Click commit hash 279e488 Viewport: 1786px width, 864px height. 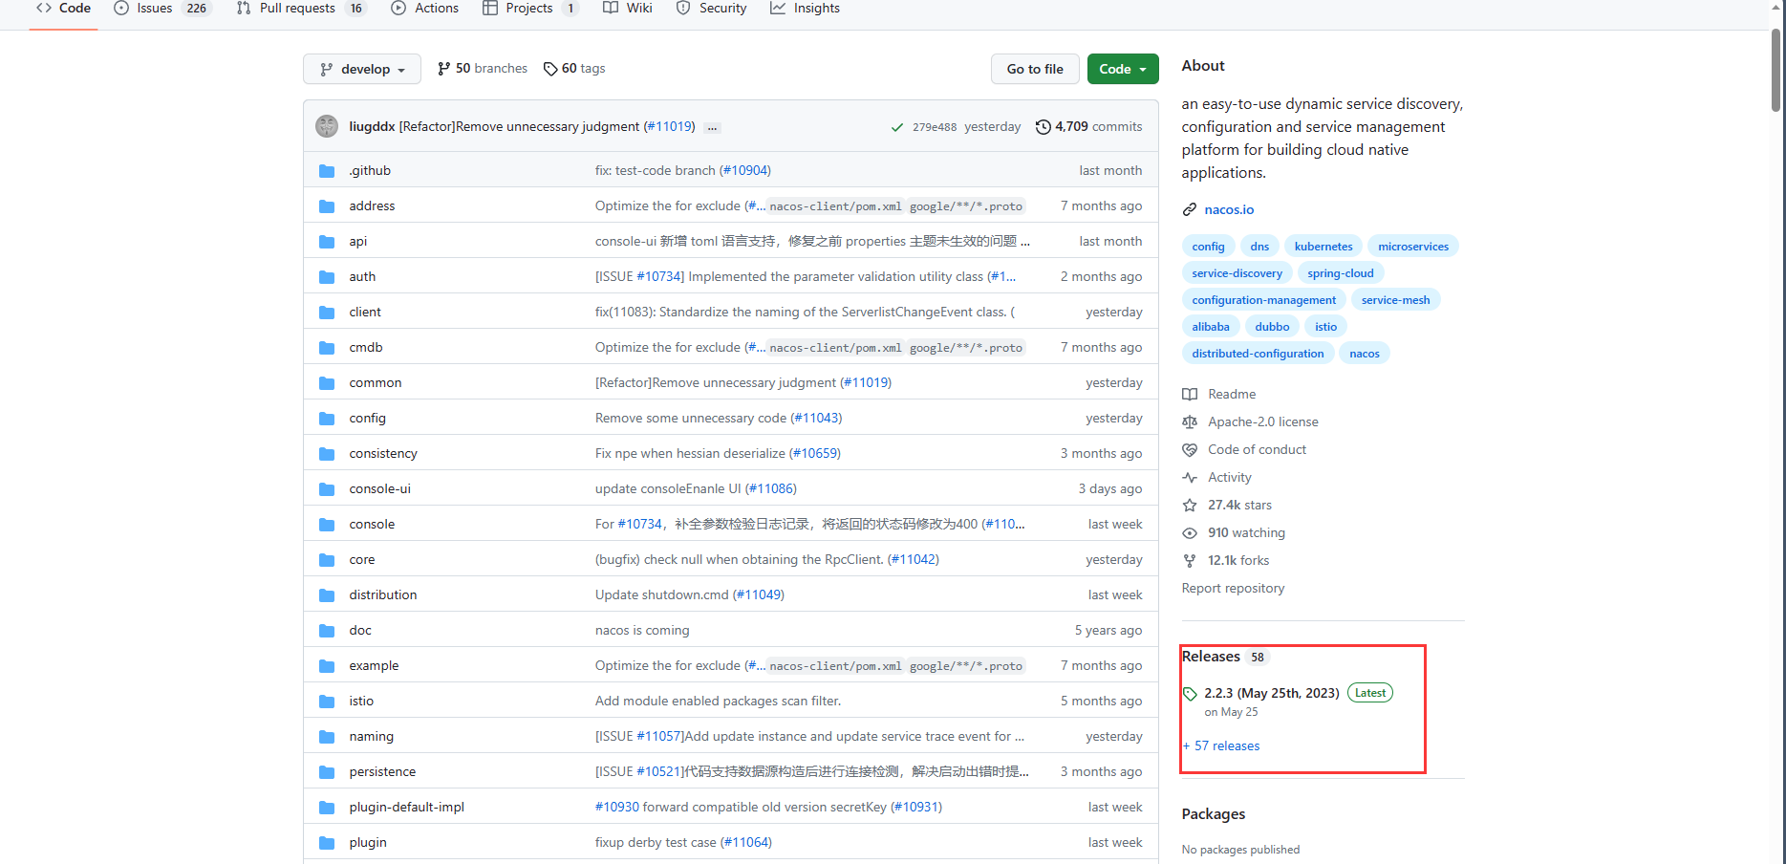tap(935, 127)
